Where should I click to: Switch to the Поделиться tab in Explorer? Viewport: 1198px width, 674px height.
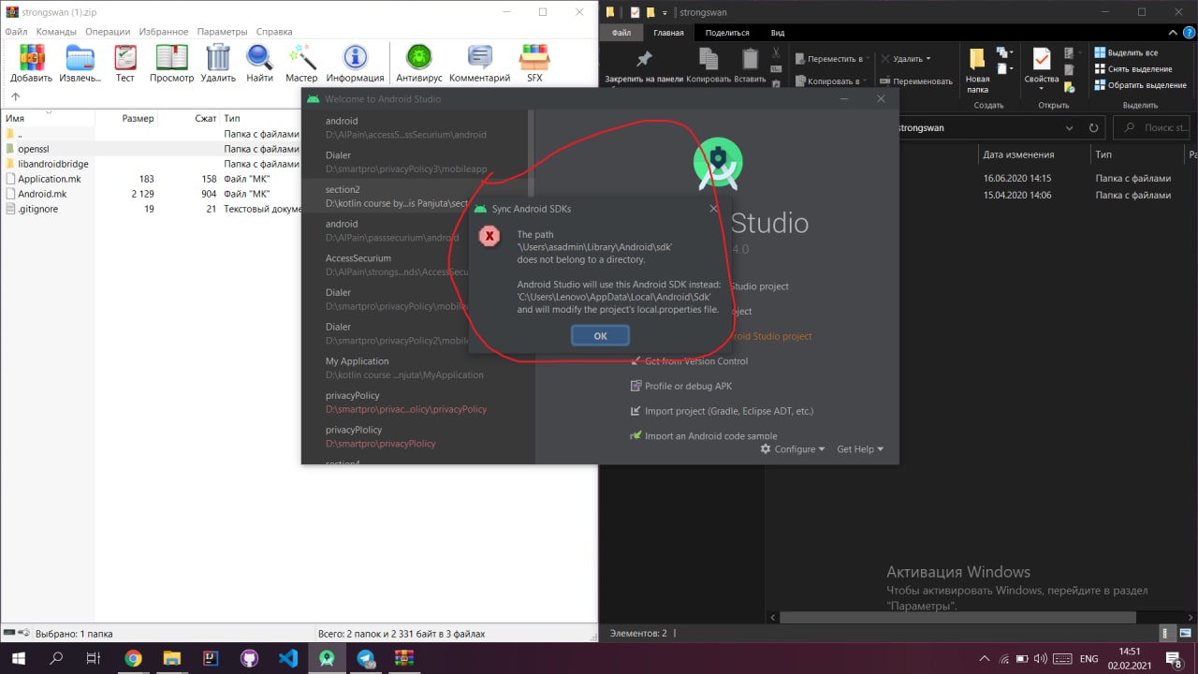pos(727,33)
